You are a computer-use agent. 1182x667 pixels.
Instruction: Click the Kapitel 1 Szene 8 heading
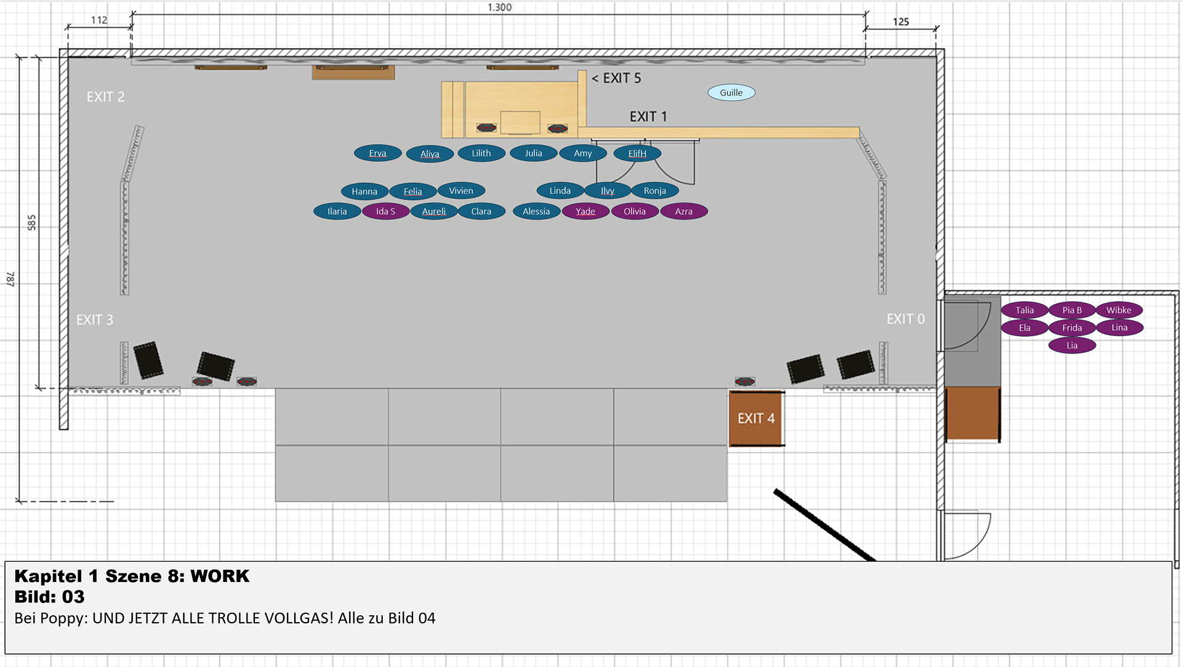click(x=132, y=576)
